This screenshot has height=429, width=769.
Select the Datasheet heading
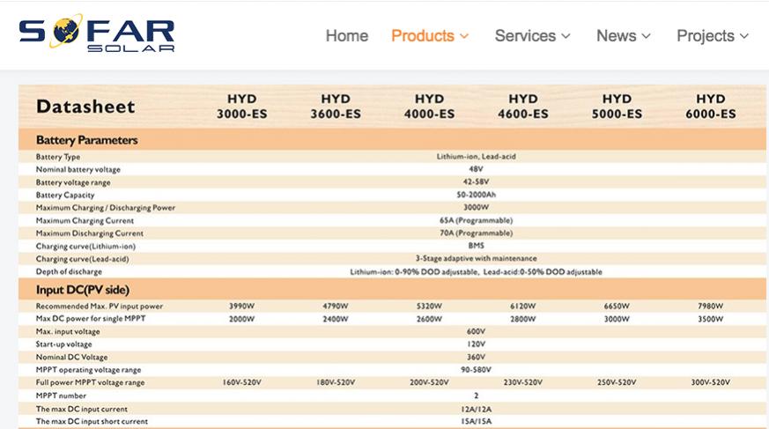85,107
